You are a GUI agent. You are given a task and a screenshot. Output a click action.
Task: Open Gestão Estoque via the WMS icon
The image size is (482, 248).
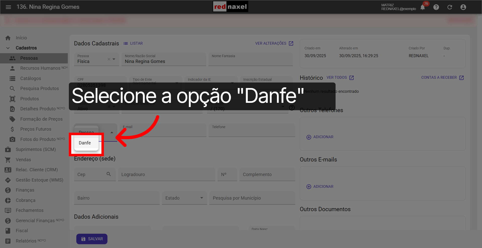(x=8, y=180)
